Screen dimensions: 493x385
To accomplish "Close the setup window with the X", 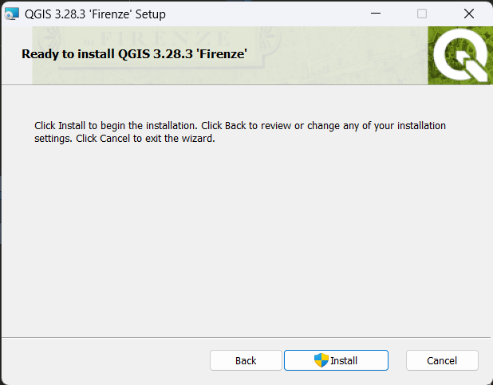I will [469, 14].
